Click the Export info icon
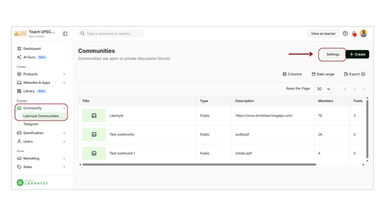The width and height of the screenshot is (385, 216). click(363, 74)
